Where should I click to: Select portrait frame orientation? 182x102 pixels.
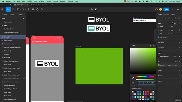(172, 23)
